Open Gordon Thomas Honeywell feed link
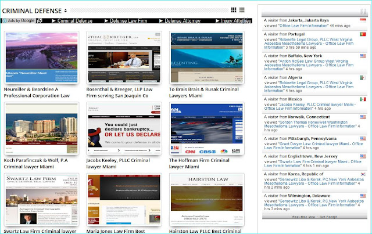The height and width of the screenshot is (234, 372). pos(310,124)
